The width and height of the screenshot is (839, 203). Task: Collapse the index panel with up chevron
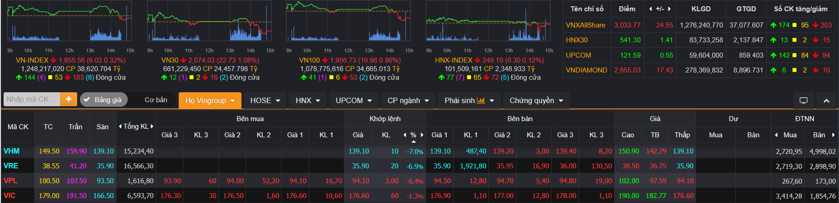826,101
